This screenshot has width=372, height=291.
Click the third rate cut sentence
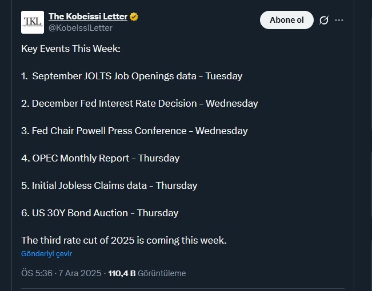124,240
